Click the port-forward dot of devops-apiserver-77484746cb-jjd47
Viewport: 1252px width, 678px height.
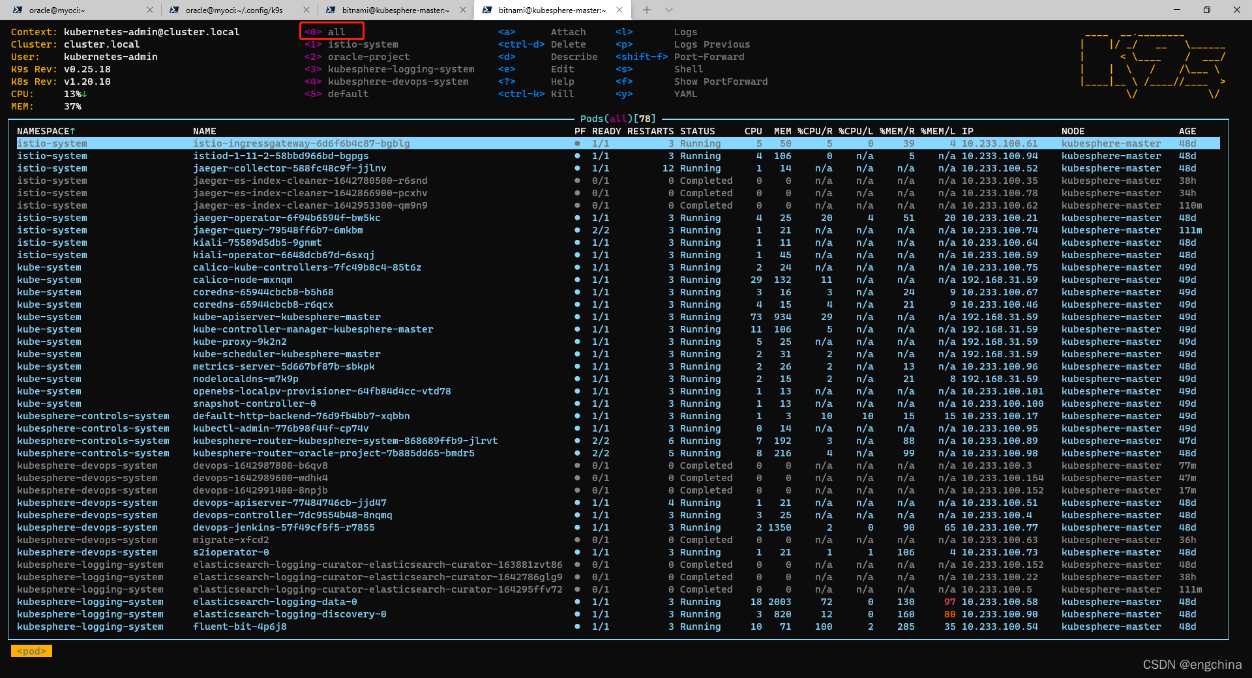click(577, 503)
